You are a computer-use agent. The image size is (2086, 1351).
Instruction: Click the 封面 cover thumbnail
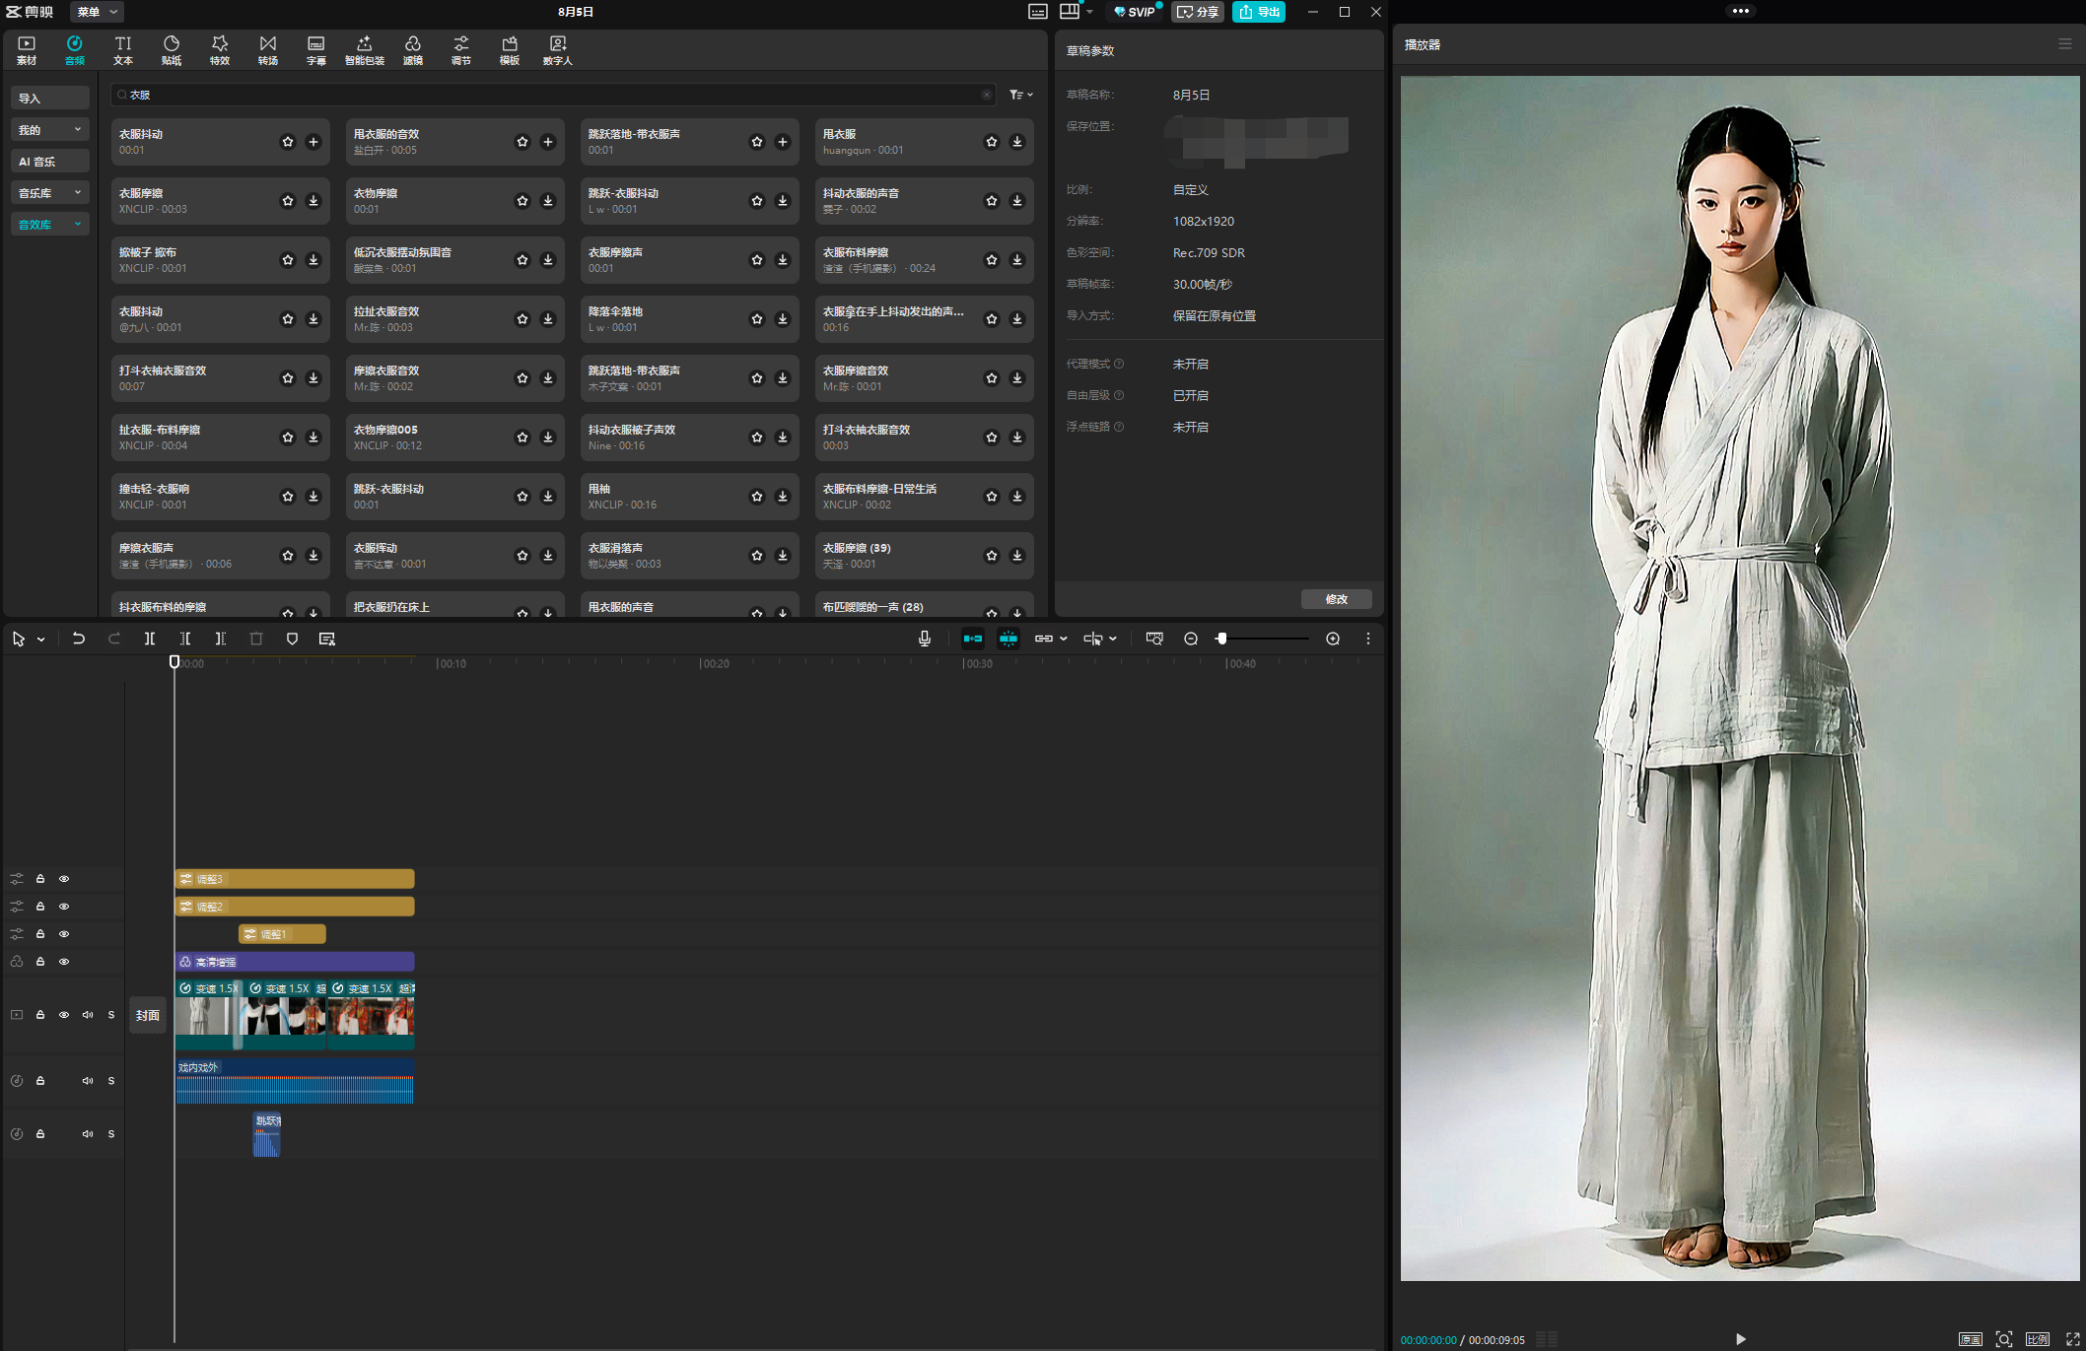tap(148, 1015)
